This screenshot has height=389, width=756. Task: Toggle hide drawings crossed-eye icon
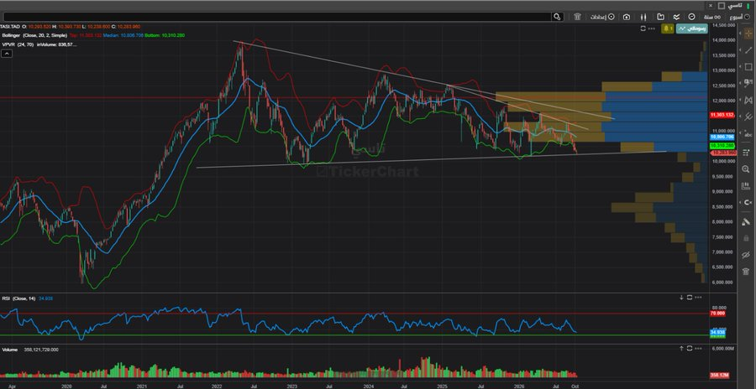[747, 255]
